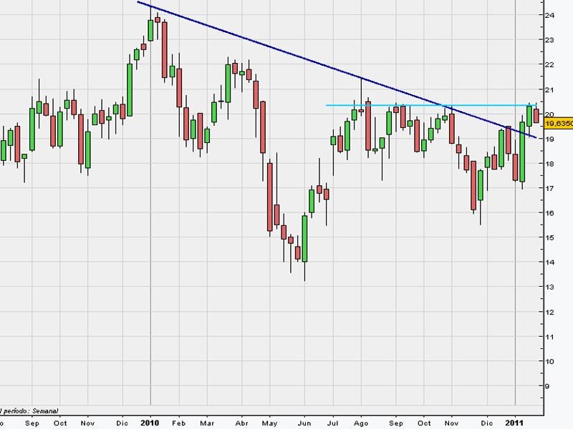Select the light blue horizontal resistance line

[431, 105]
